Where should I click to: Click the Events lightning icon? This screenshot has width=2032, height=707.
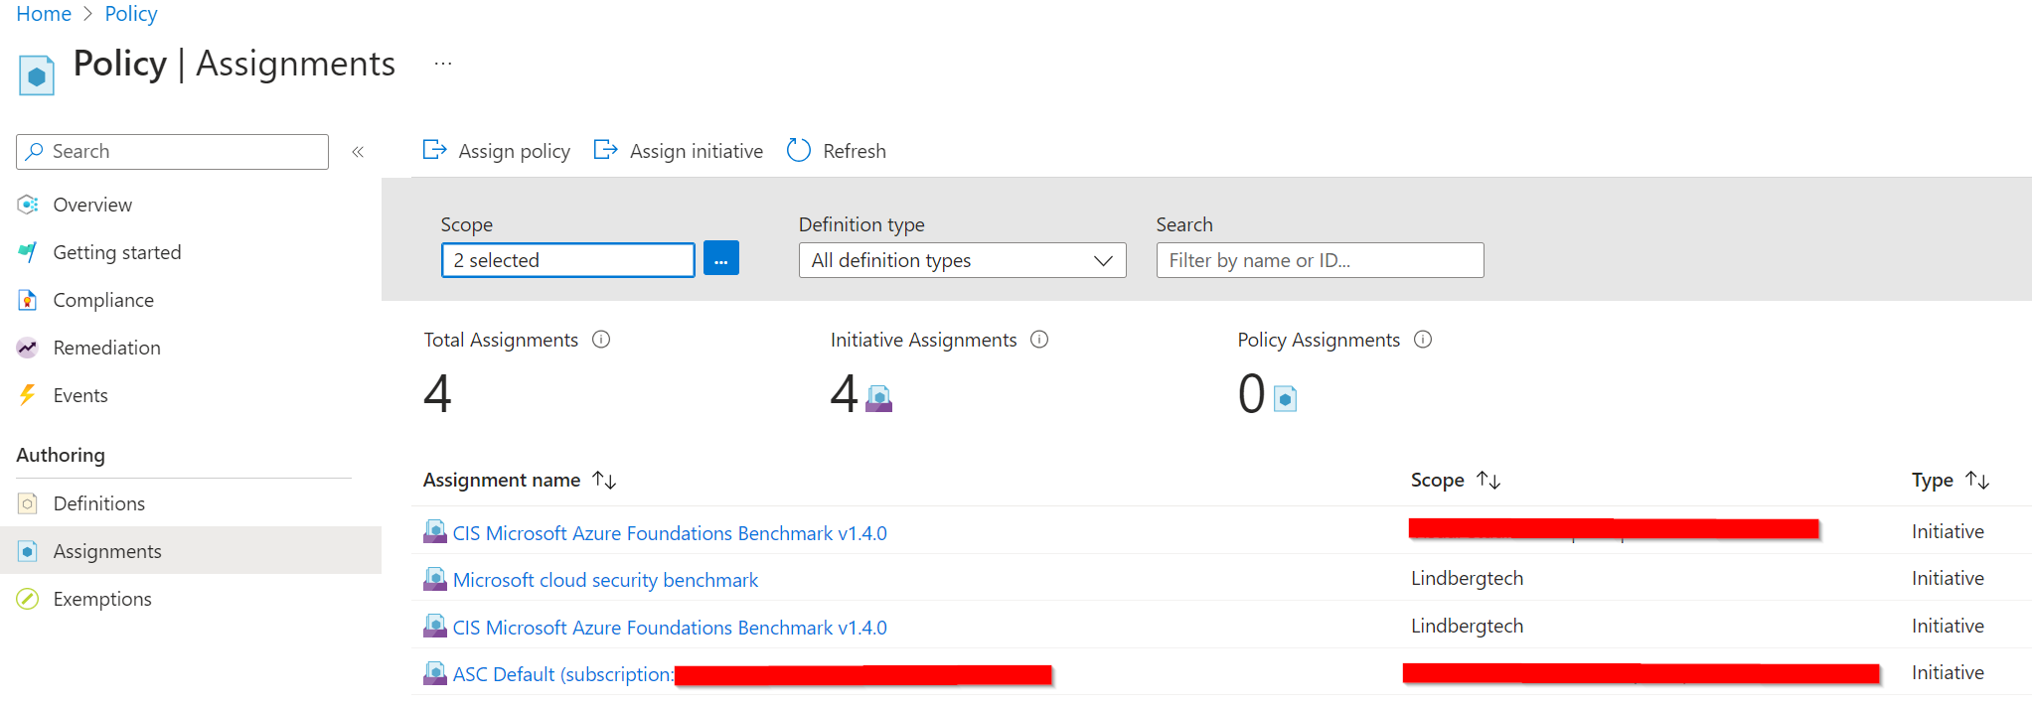(x=28, y=395)
